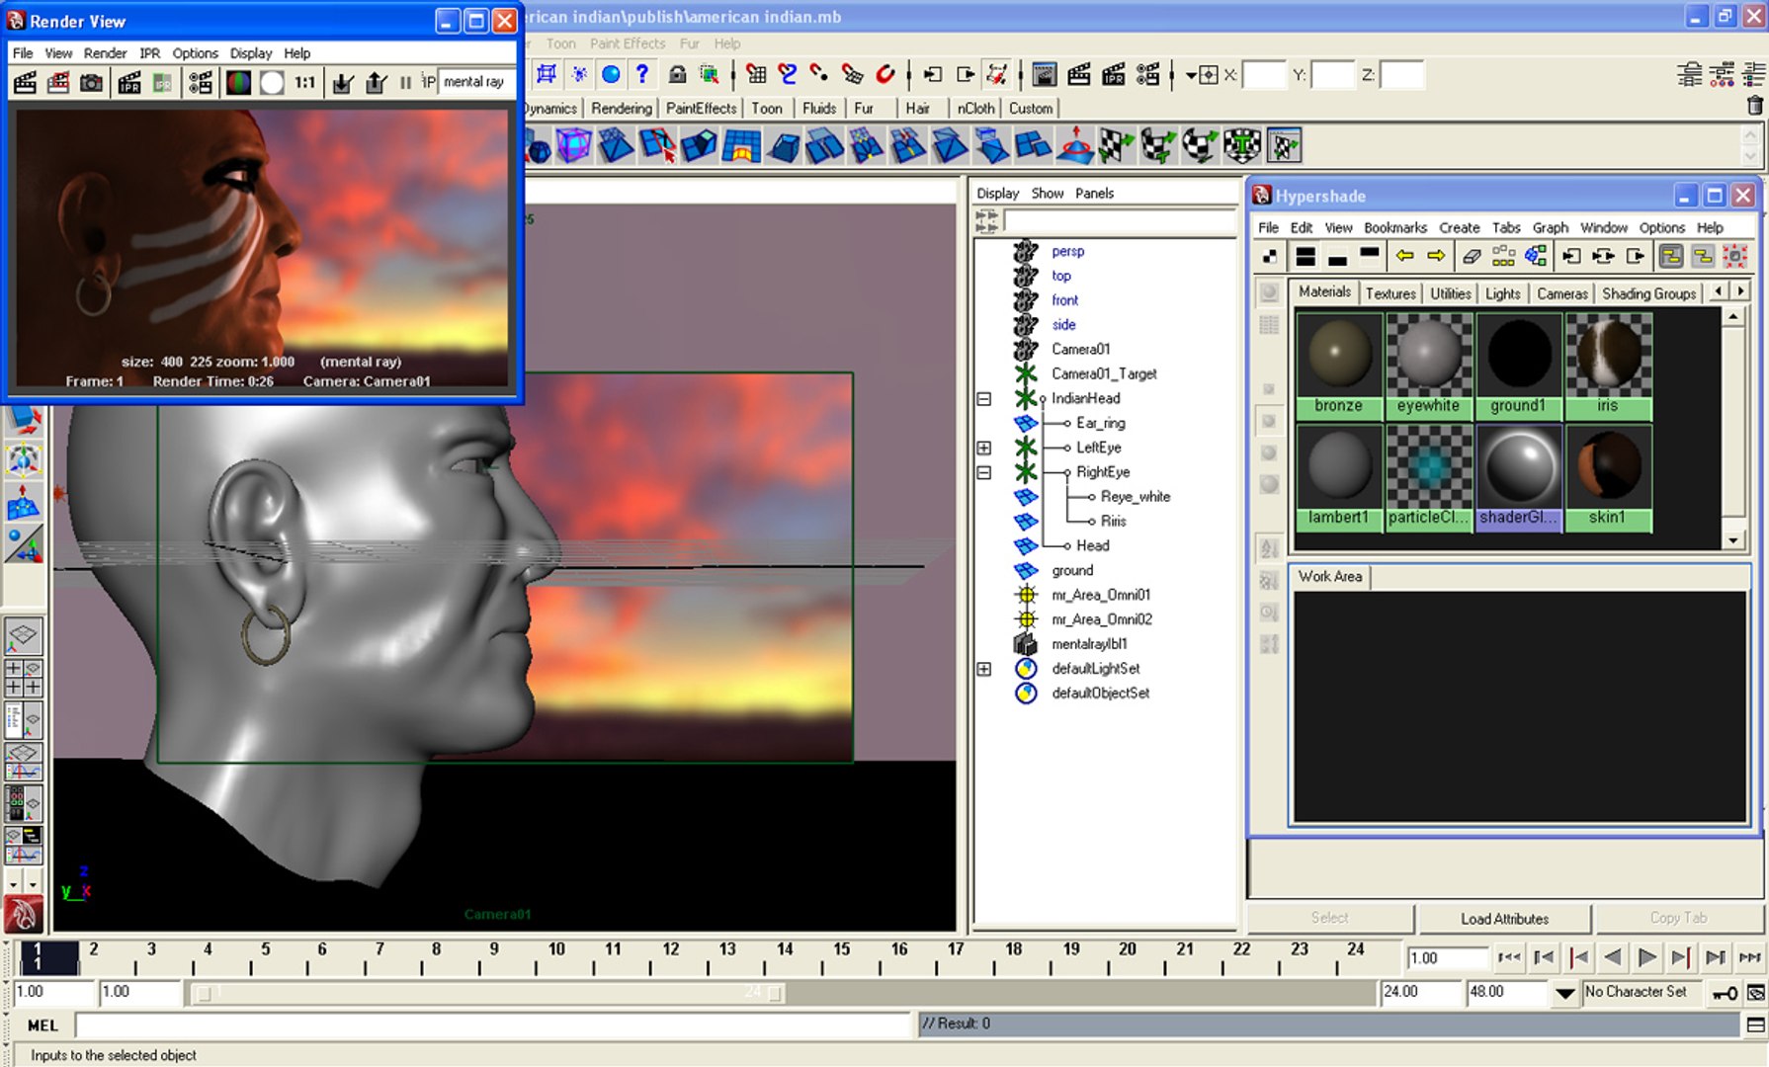Screen dimensions: 1769x1067
Task: Click the MEL command line input field
Action: [x=493, y=1026]
